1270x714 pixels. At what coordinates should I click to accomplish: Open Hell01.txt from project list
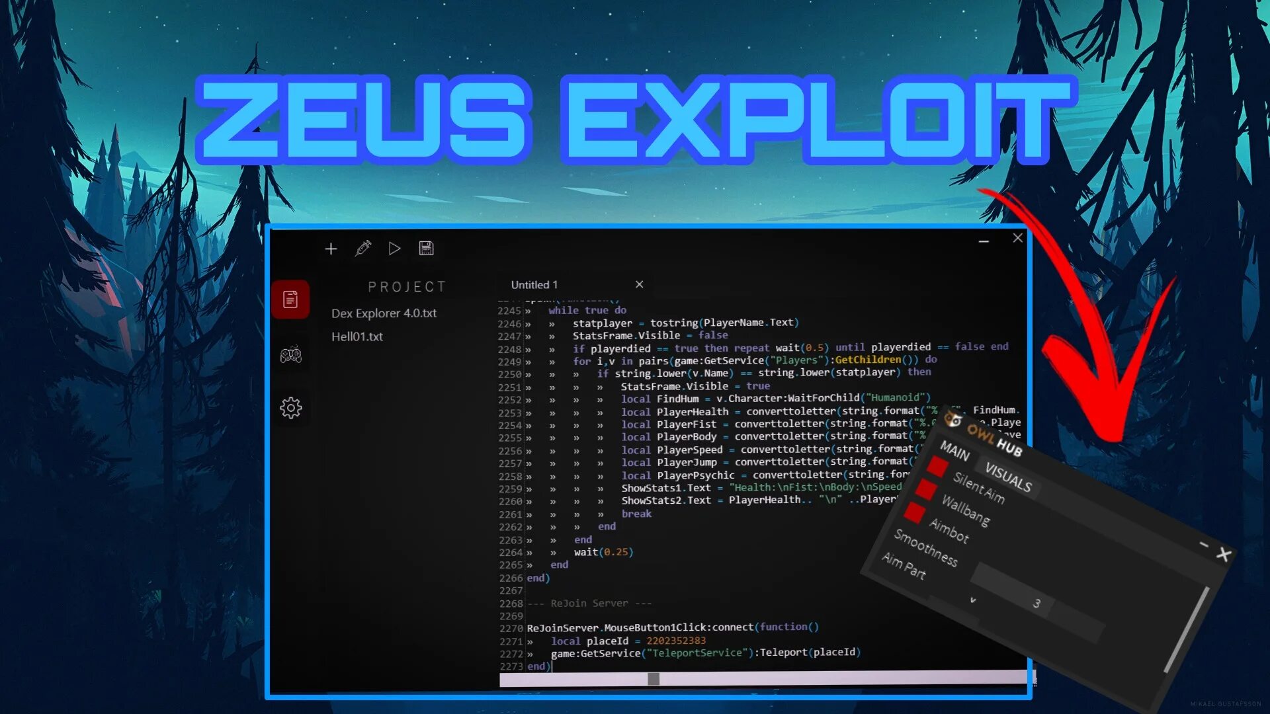(357, 337)
